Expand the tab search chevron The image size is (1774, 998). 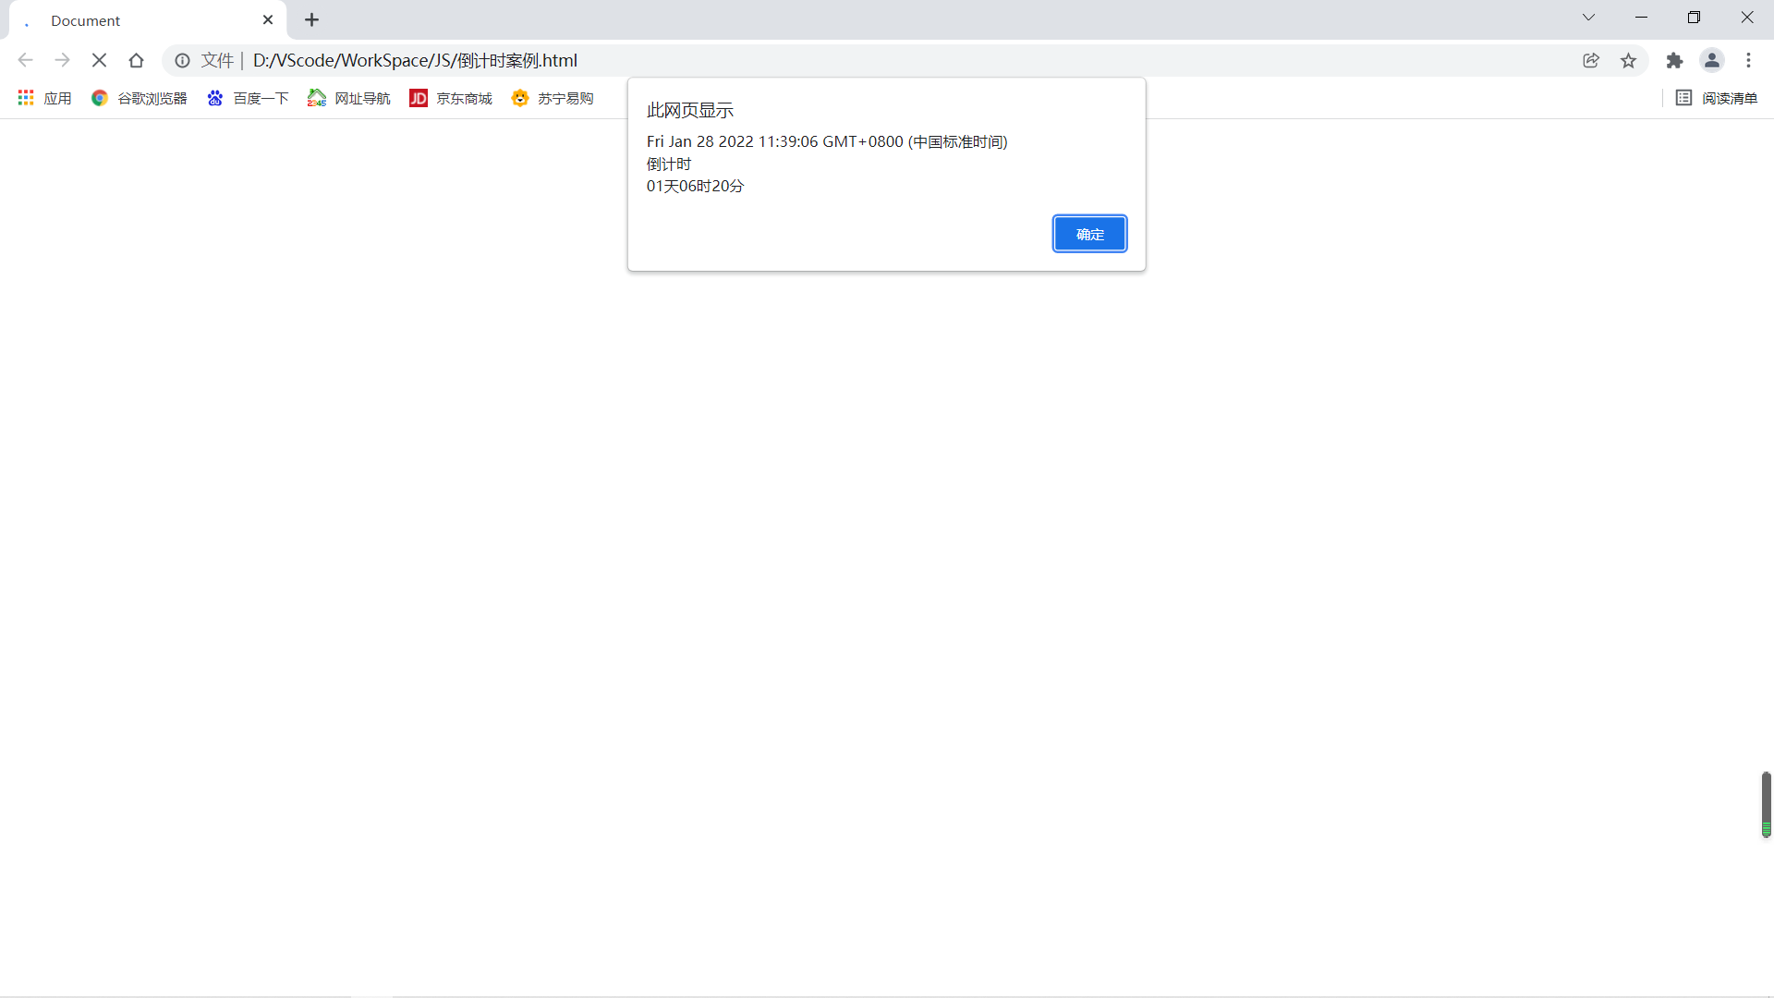(x=1588, y=18)
